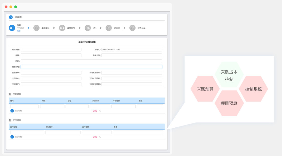This screenshot has height=156, width=282.
Task: Click the 归属公司 input field
Action: point(132,55)
